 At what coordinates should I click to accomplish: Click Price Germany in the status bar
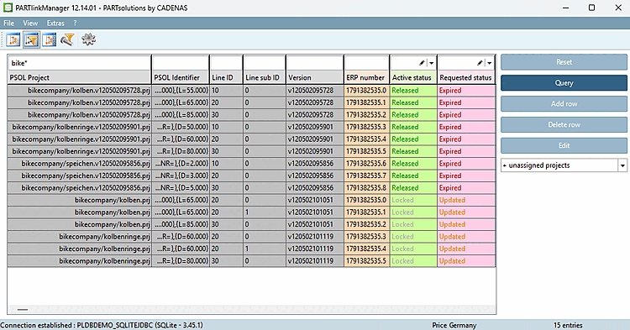pos(454,325)
